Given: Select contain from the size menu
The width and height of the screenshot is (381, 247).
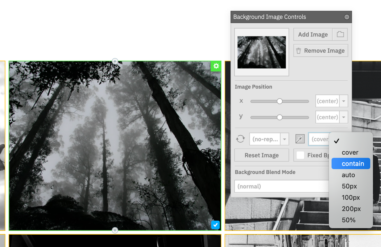Looking at the screenshot, I should (x=351, y=164).
